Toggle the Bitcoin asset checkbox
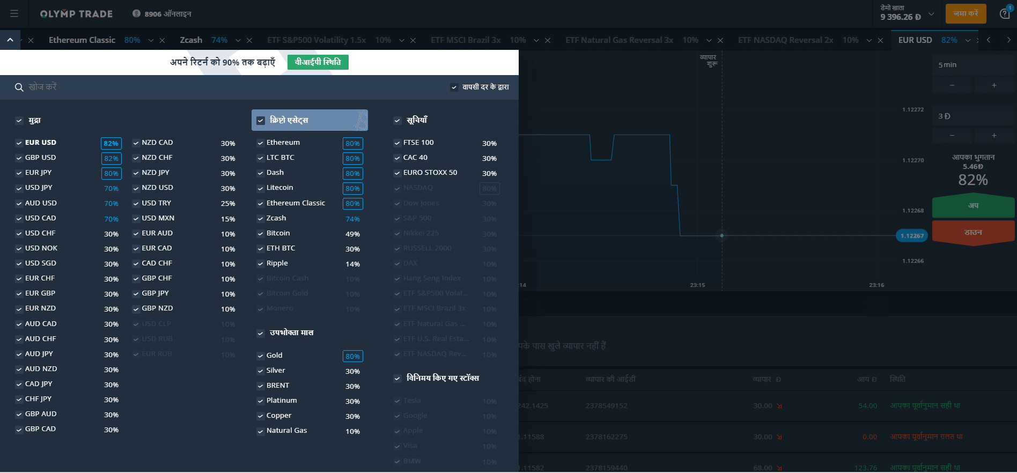The width and height of the screenshot is (1017, 473). pyautogui.click(x=261, y=233)
